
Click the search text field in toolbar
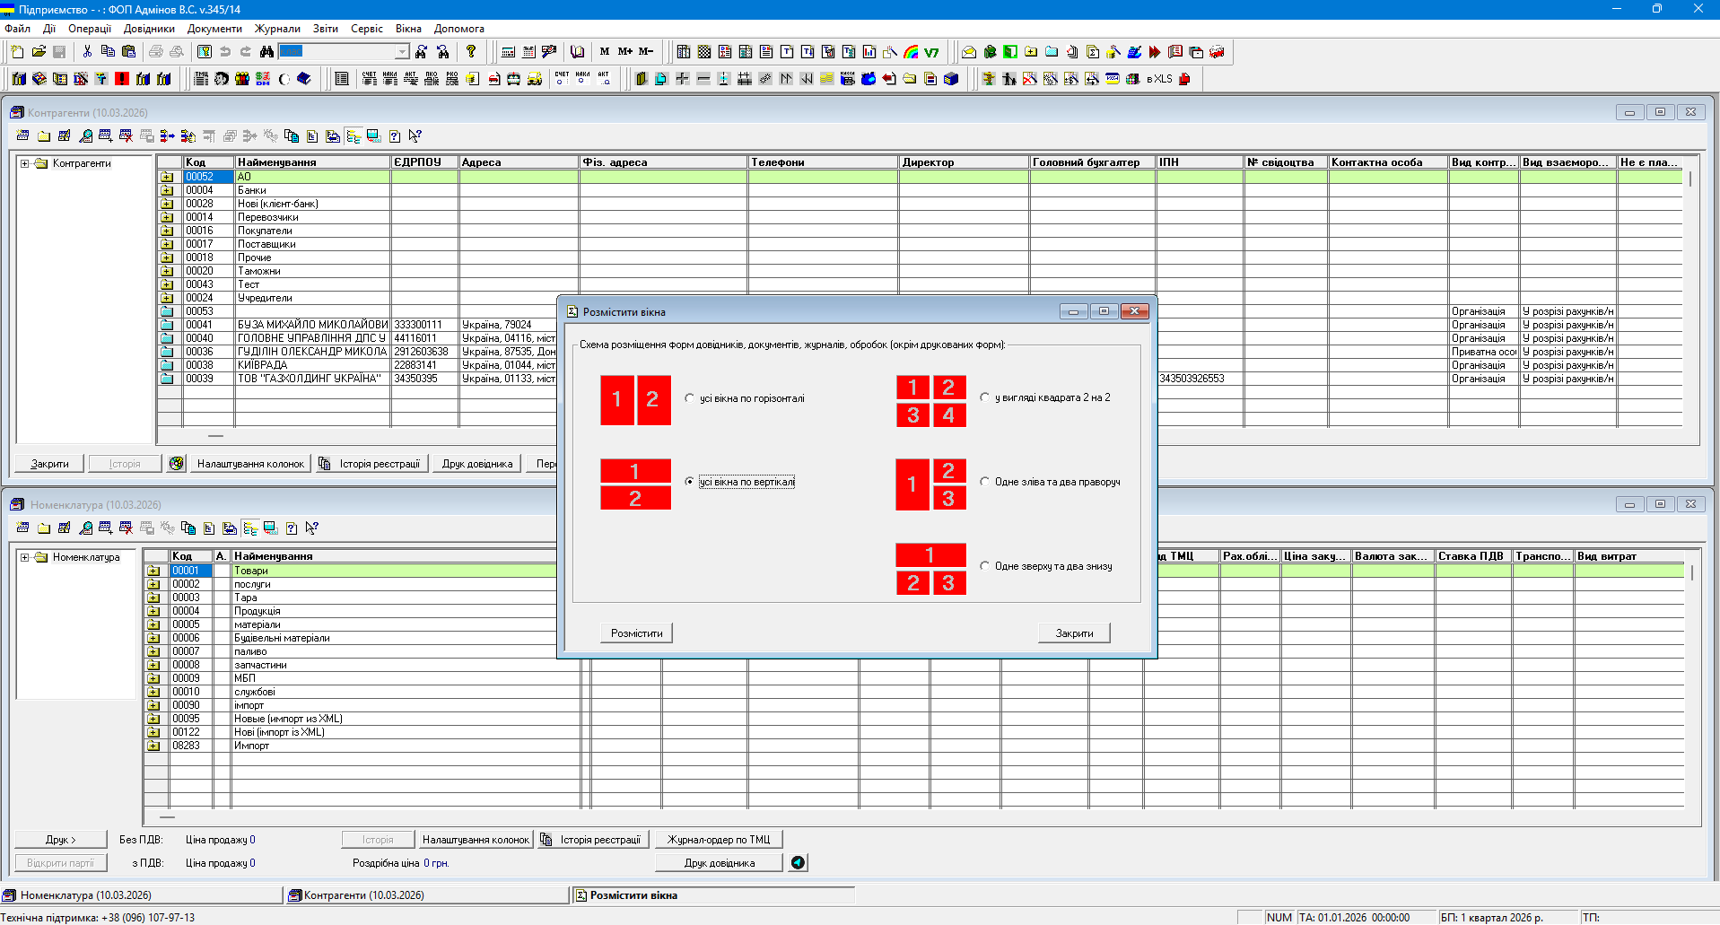click(x=336, y=52)
